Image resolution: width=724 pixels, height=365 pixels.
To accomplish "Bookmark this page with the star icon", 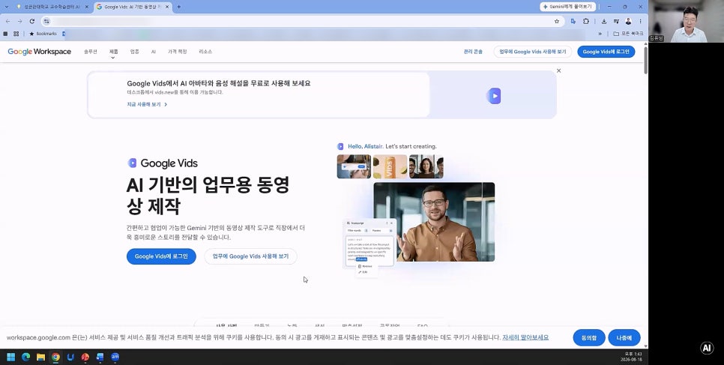I will point(557,21).
